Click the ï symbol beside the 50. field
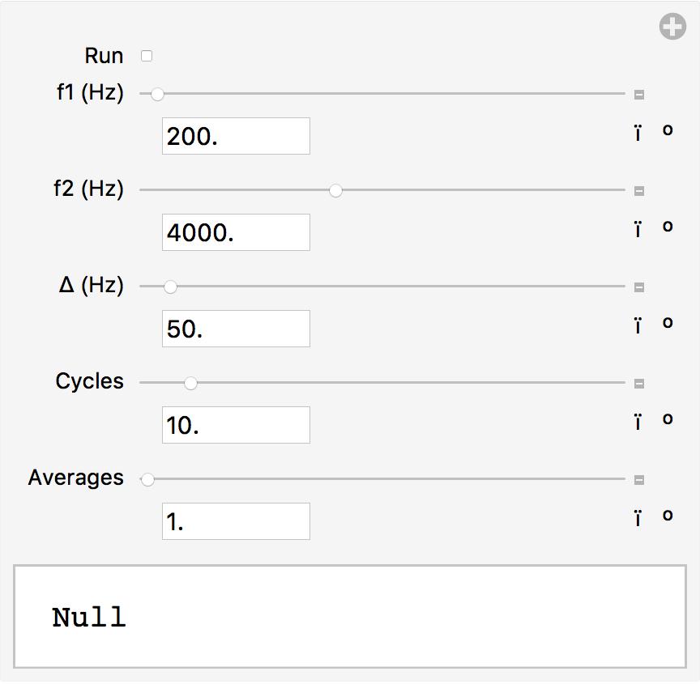 [638, 325]
